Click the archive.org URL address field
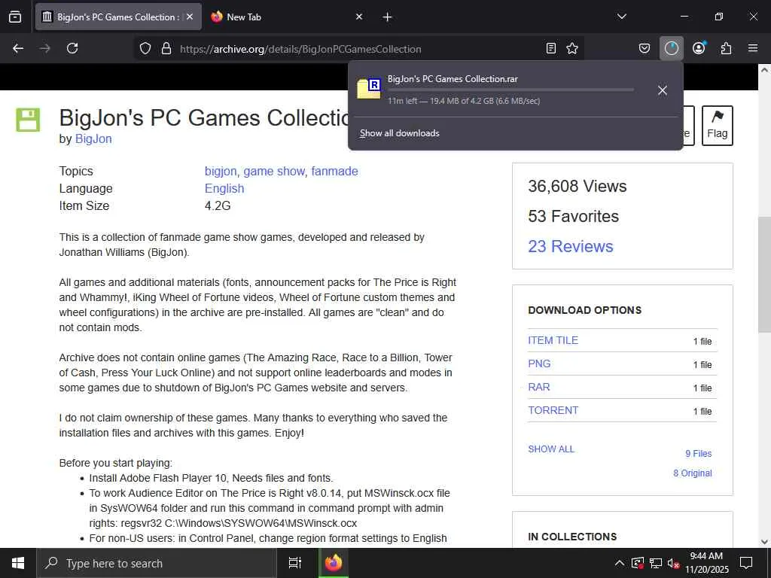This screenshot has width=771, height=578. click(359, 49)
